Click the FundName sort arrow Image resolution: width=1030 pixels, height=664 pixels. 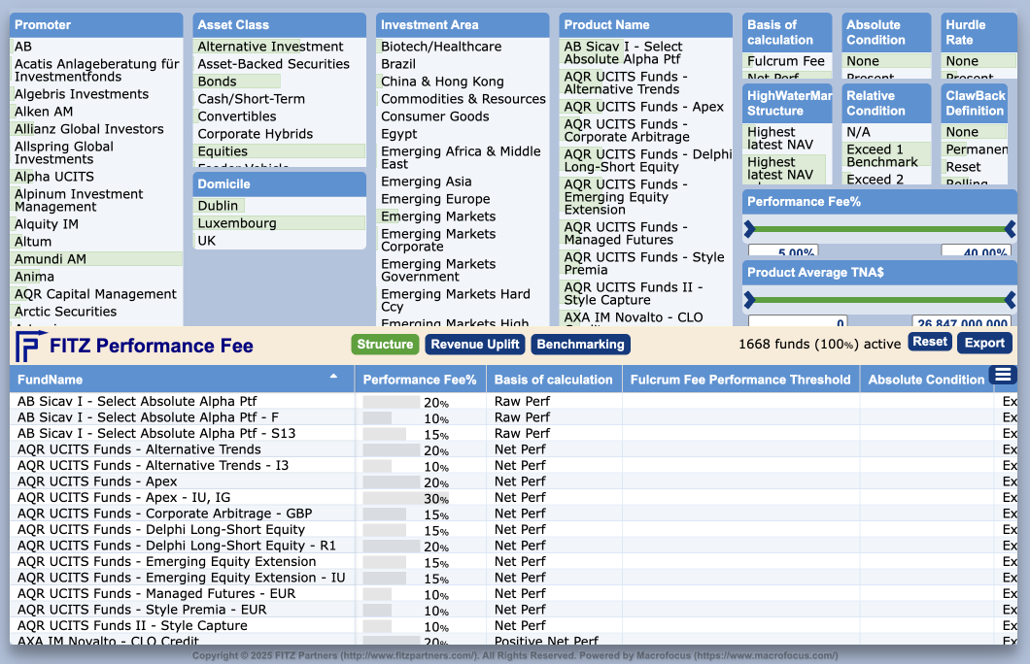334,376
